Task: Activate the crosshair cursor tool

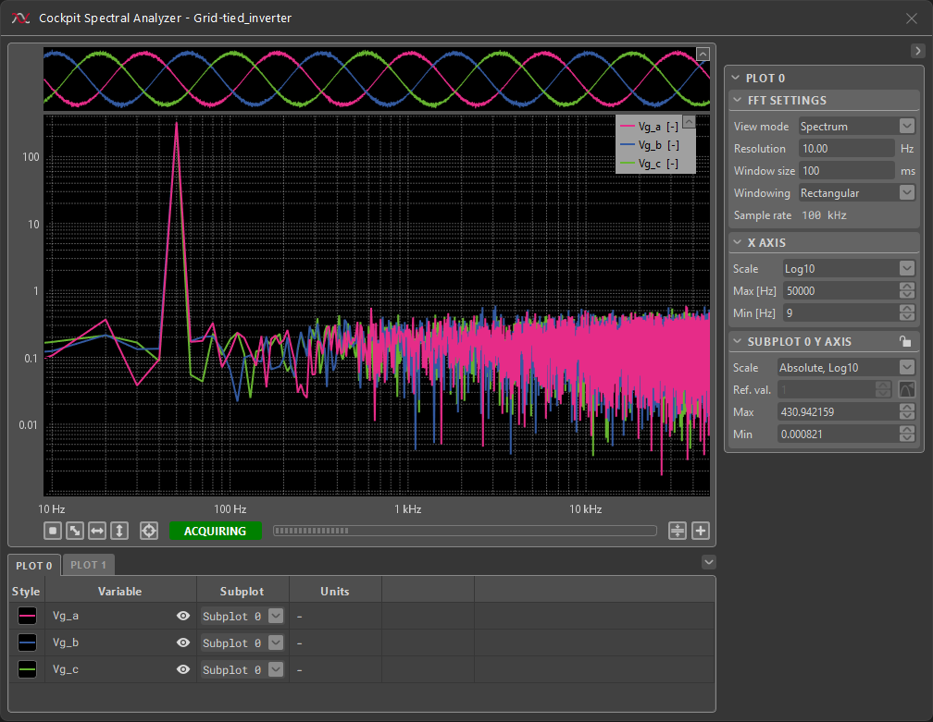Action: pyautogui.click(x=148, y=531)
